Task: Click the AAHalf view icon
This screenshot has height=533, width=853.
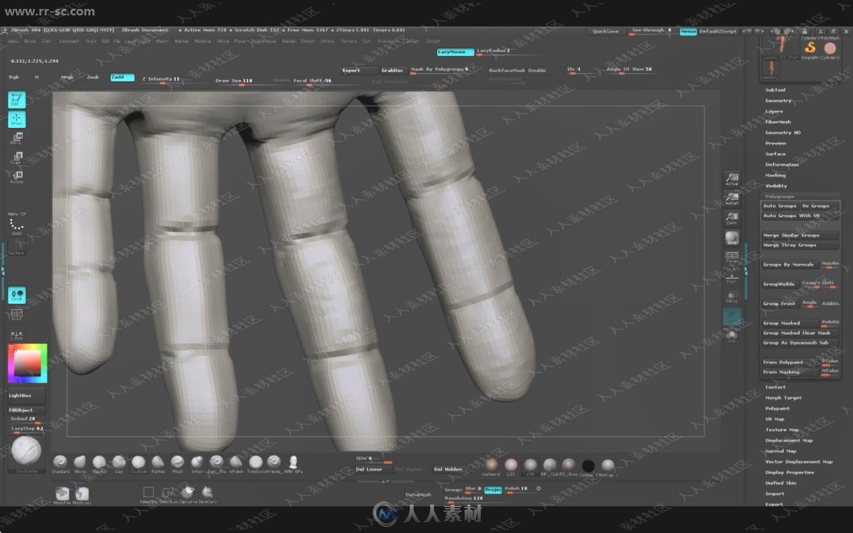Action: point(732,198)
